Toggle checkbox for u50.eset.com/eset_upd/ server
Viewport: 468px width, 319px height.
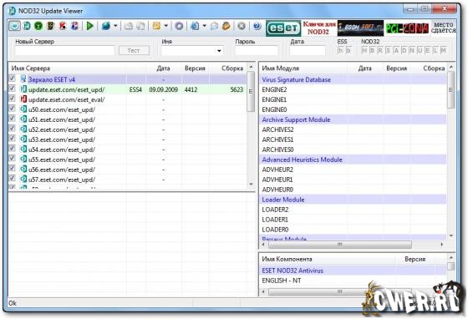click(x=12, y=109)
